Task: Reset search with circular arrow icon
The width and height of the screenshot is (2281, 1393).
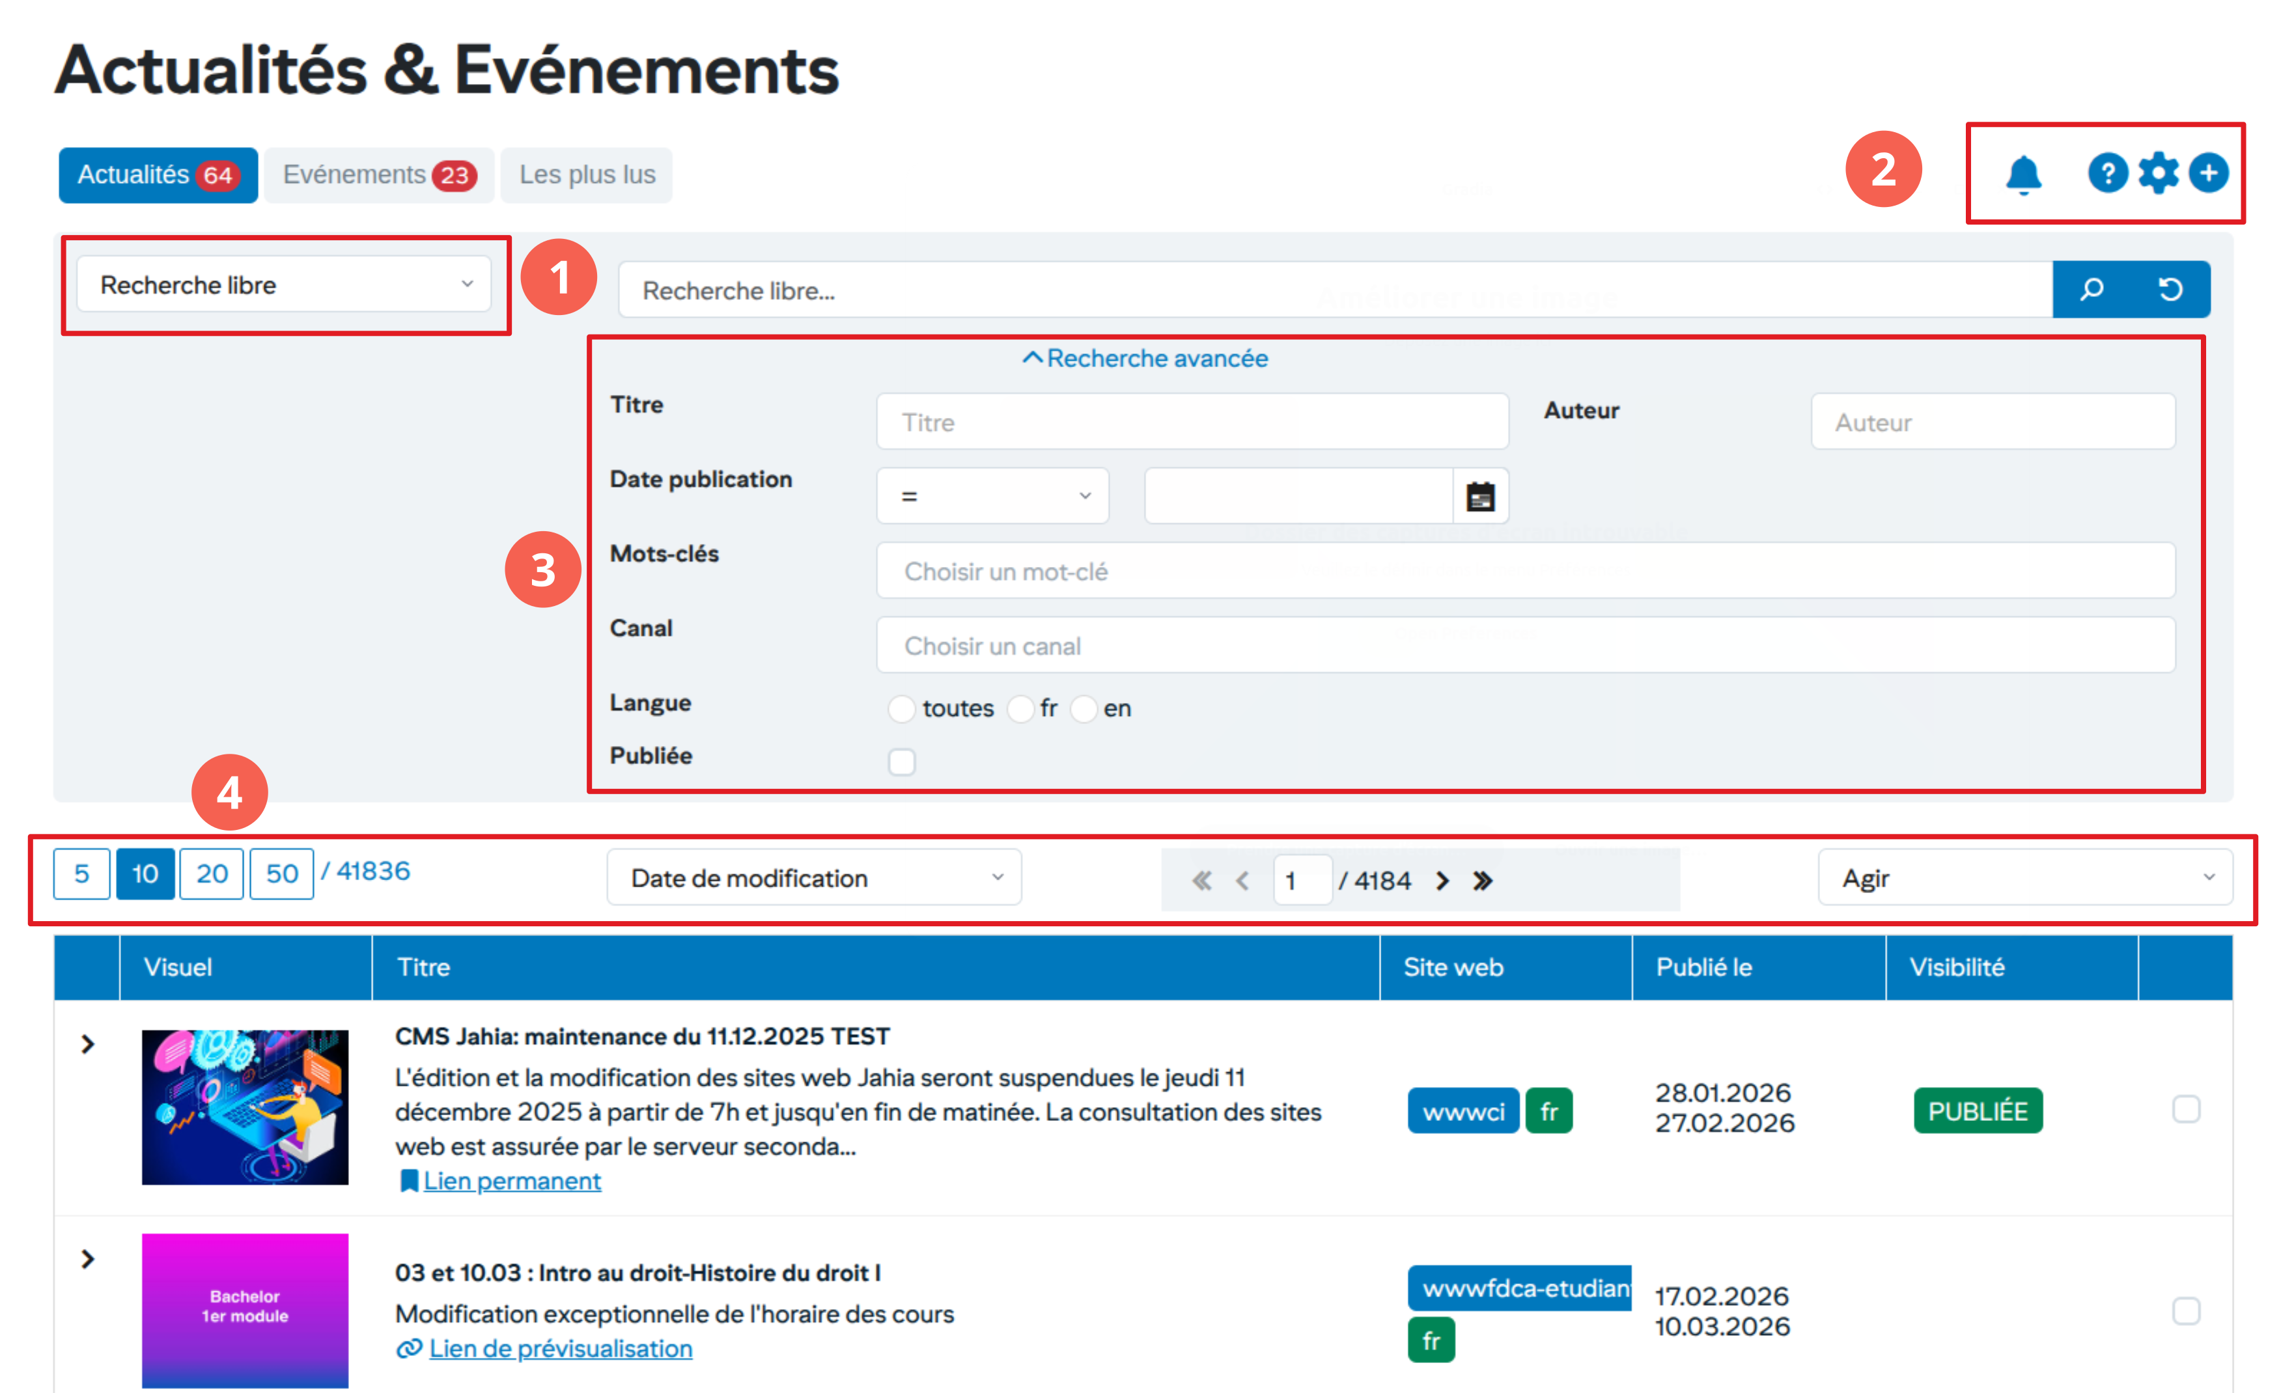Action: pos(2170,290)
